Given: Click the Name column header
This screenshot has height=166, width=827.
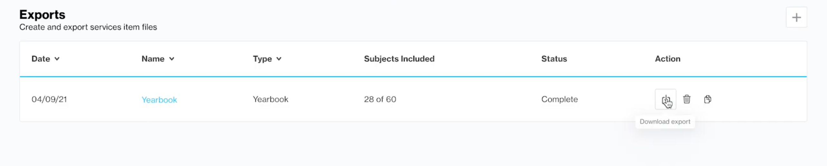Looking at the screenshot, I should (x=153, y=59).
